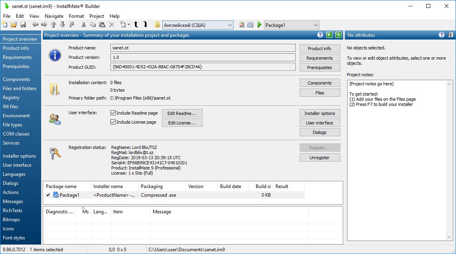This screenshot has height=254, width=456.
Task: Uncheck the Package1 checkbox
Action: pos(48,195)
